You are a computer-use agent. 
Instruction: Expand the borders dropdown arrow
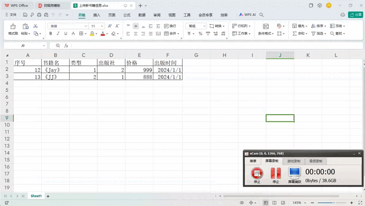coord(85,34)
